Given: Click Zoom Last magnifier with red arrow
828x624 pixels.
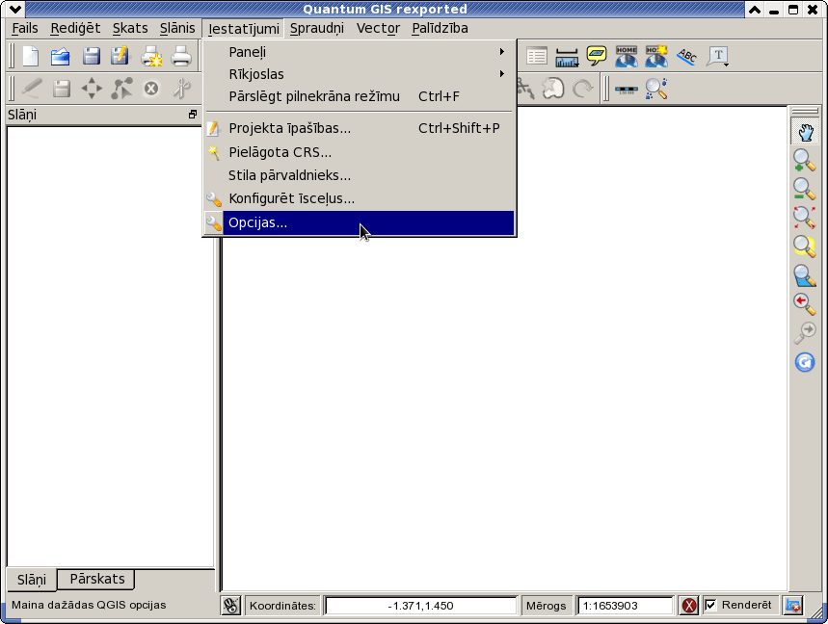Looking at the screenshot, I should [x=804, y=304].
